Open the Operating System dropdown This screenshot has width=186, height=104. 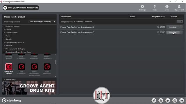[42, 22]
